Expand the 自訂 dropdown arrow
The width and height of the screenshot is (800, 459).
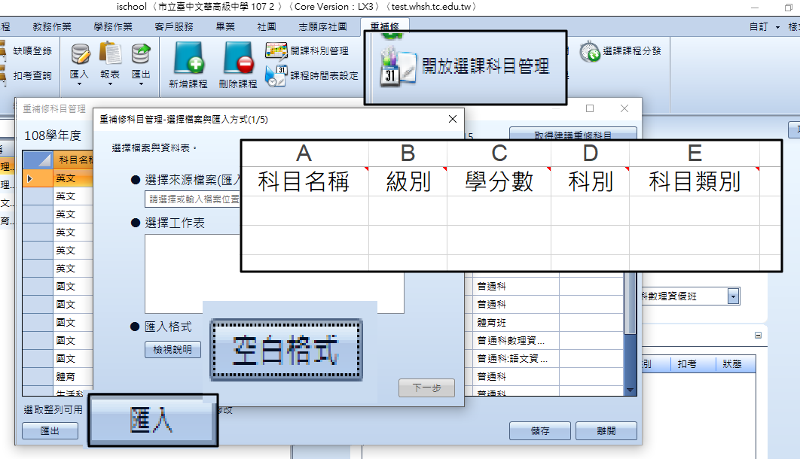tap(777, 27)
